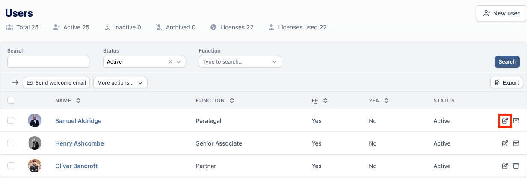The height and width of the screenshot is (178, 527).
Task: Edit Samuel Aldridge's user record
Action: 505,121
